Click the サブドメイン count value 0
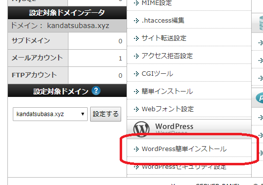Screen dimensions: 263x185 click(x=120, y=41)
